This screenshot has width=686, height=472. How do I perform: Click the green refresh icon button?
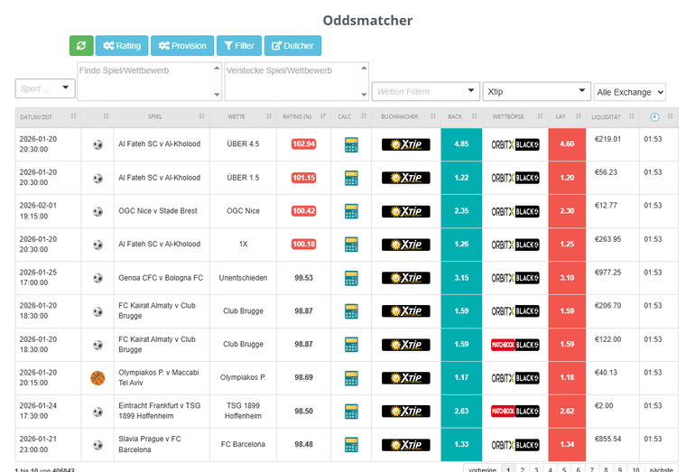click(x=81, y=46)
